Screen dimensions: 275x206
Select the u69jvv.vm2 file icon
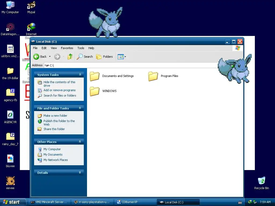[x=10, y=51]
